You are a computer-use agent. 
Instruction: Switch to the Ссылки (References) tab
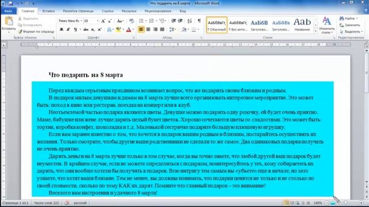tap(108, 11)
